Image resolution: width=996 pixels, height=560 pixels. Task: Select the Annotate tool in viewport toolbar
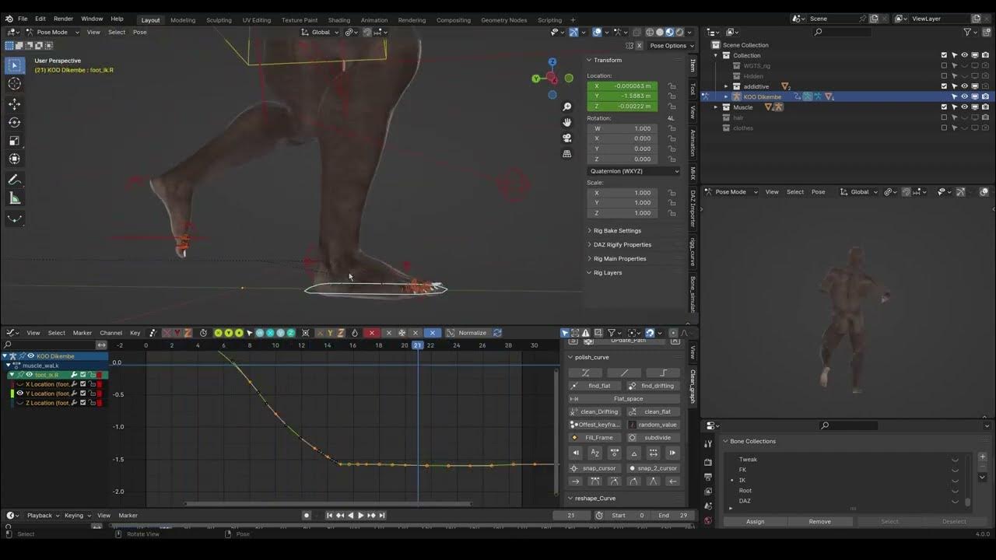tap(14, 180)
